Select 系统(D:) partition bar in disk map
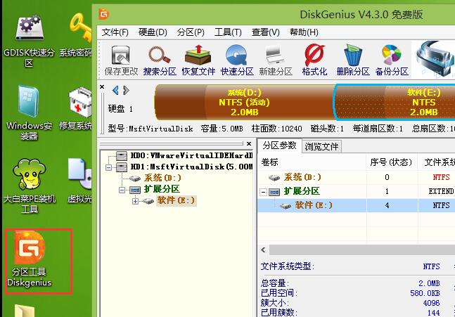The width and height of the screenshot is (455, 317). pos(244,103)
